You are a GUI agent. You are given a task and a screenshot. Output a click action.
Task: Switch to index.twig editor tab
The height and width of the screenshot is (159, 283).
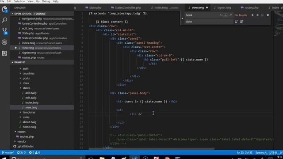click(164, 8)
